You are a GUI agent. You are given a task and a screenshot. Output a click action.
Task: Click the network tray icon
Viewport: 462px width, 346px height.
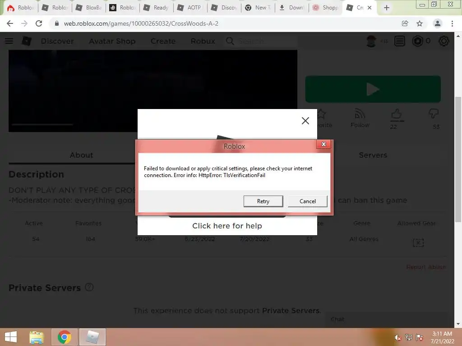pyautogui.click(x=408, y=337)
